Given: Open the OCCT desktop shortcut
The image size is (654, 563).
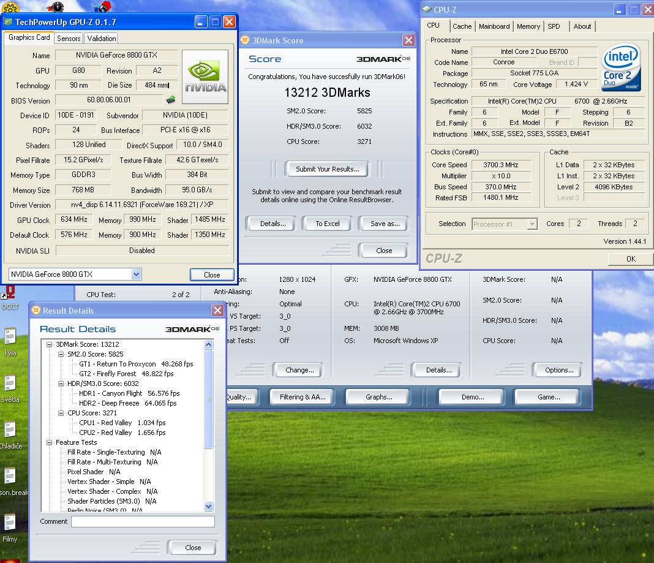Looking at the screenshot, I should pyautogui.click(x=9, y=297).
